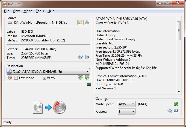Click the binoculars search icon in Source
Screen dimensions: 186x127
(x=87, y=23)
